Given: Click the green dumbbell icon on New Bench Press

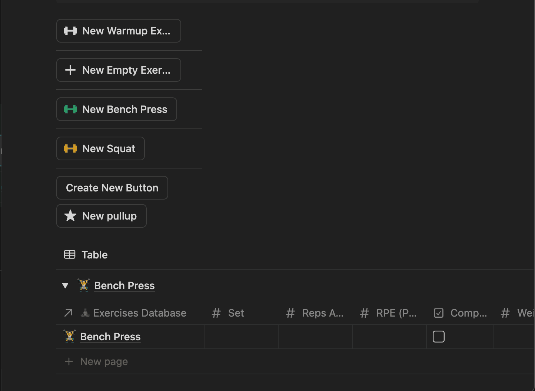Looking at the screenshot, I should tap(70, 109).
